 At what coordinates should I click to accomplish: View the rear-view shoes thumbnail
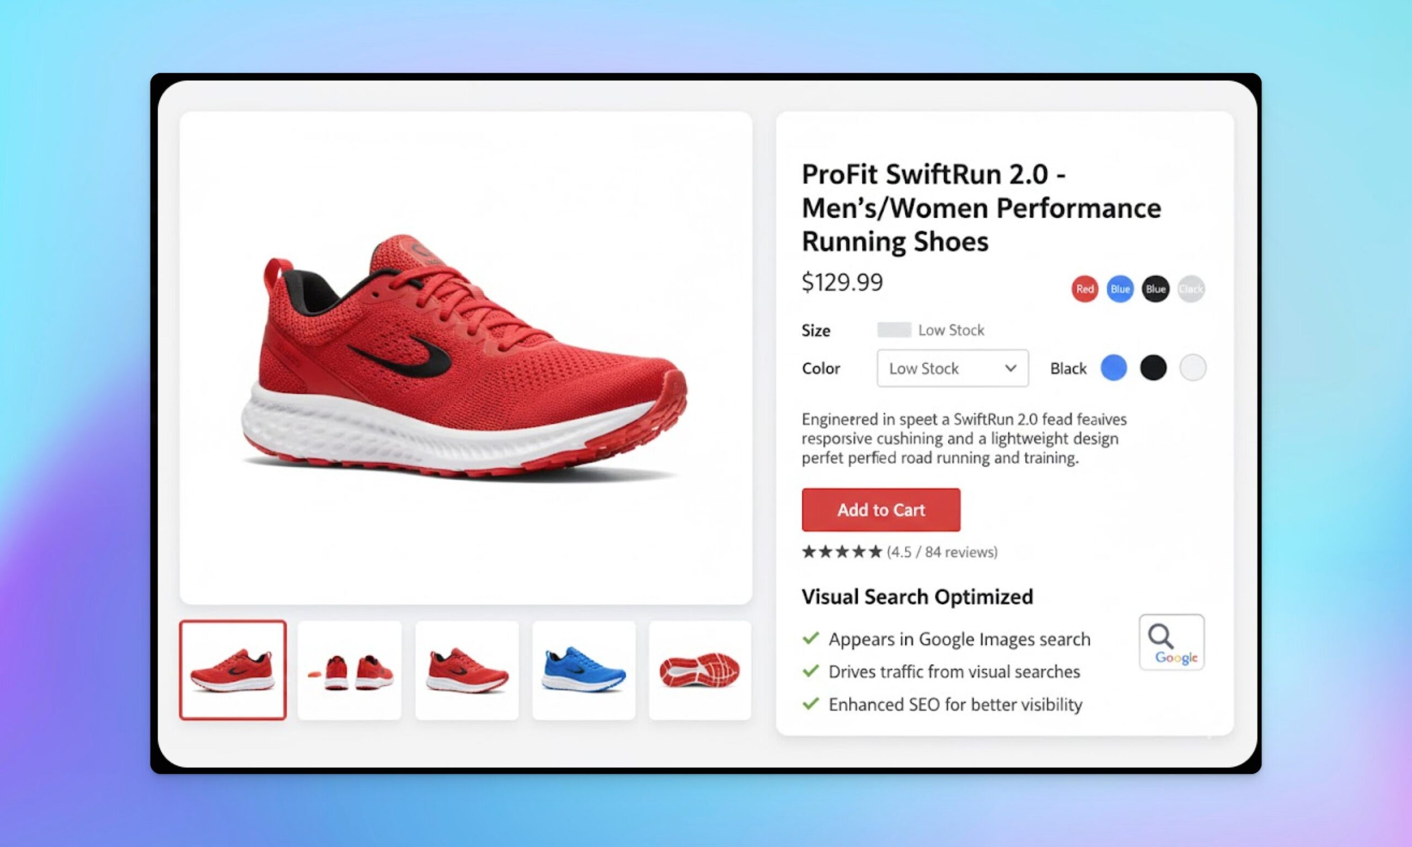point(349,670)
